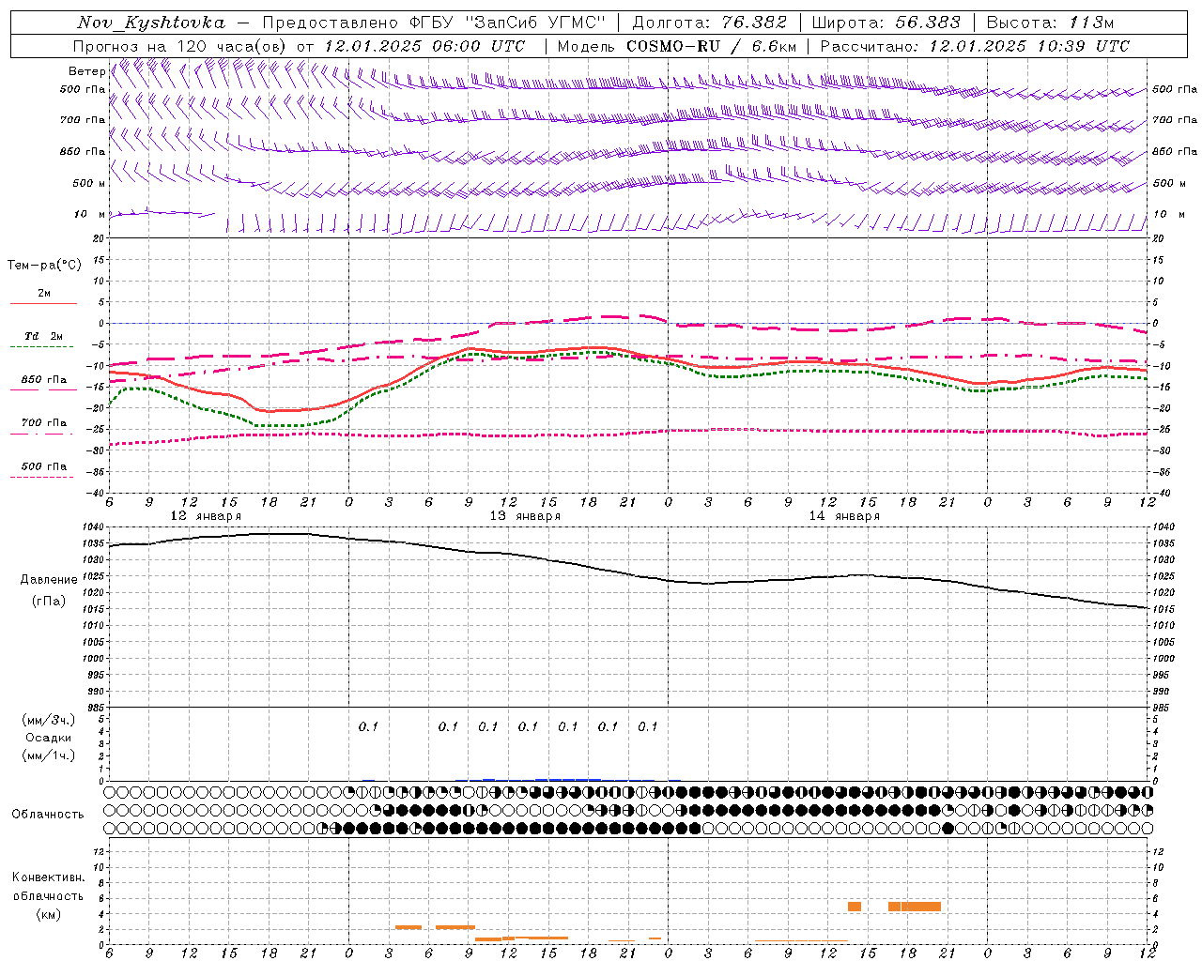The image size is (1202, 961).
Task: Click the Осадки precipitation label
Action: (x=49, y=738)
